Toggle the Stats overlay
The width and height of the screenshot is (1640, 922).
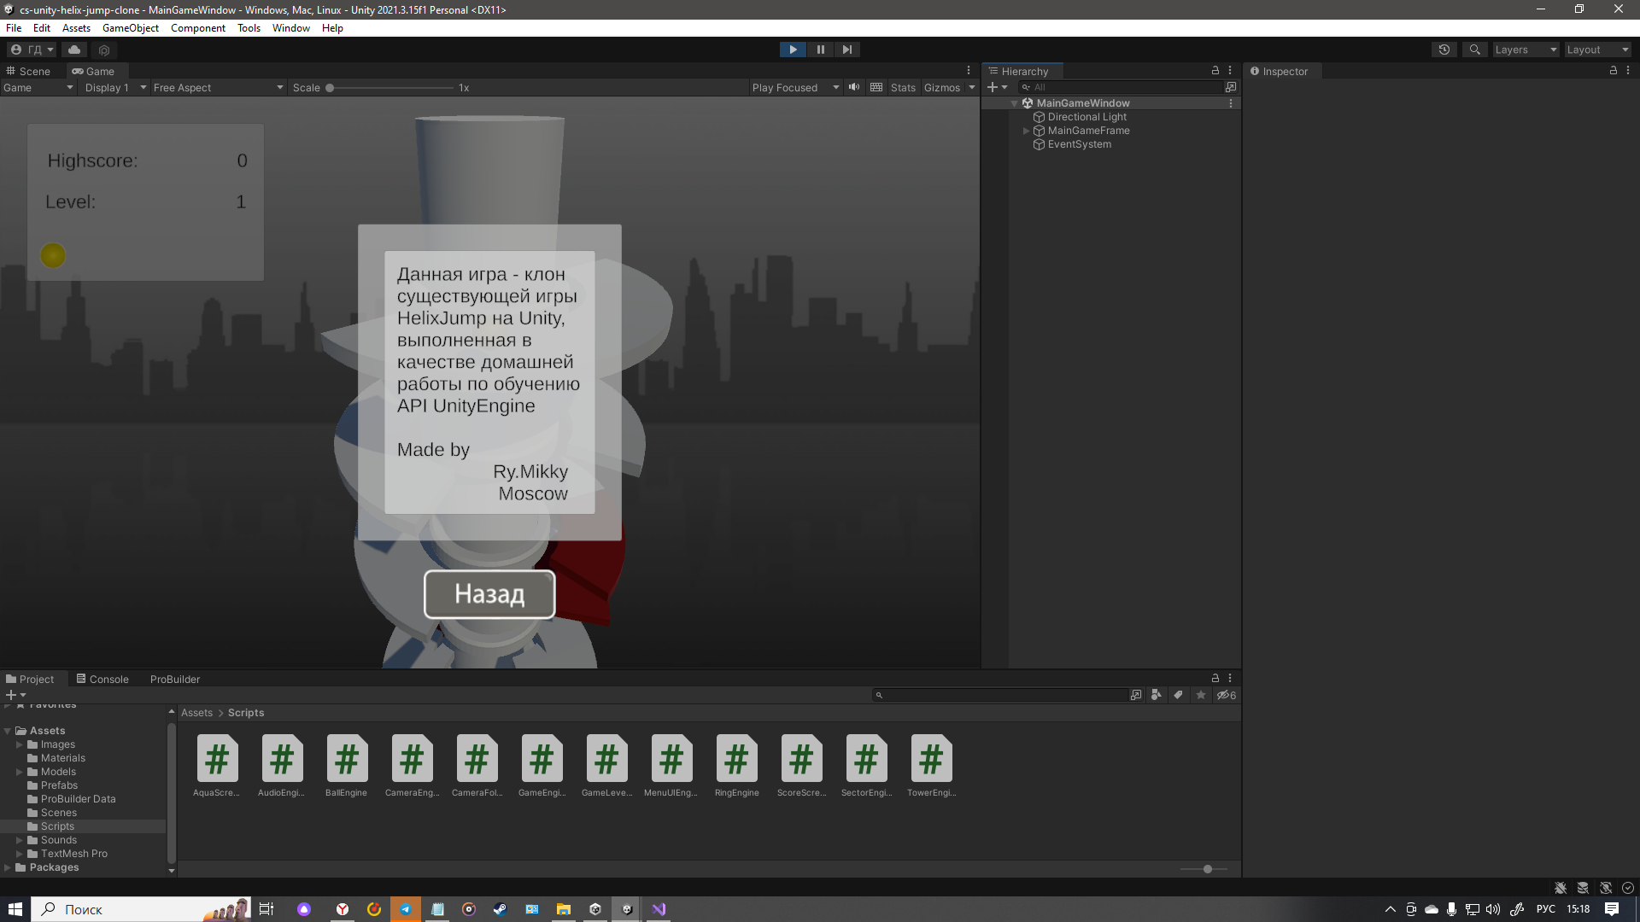click(x=902, y=87)
